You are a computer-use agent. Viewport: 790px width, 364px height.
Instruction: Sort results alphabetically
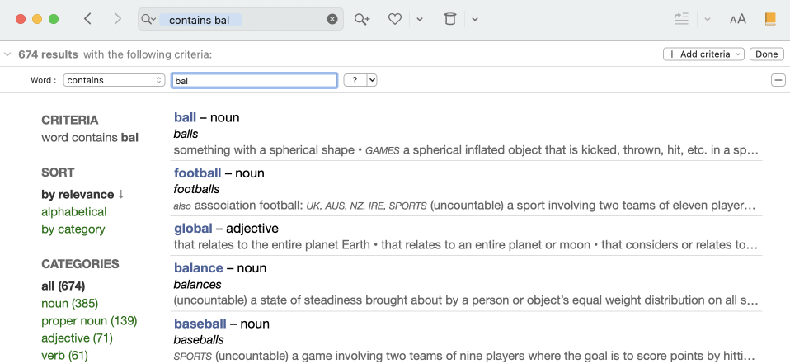point(74,212)
